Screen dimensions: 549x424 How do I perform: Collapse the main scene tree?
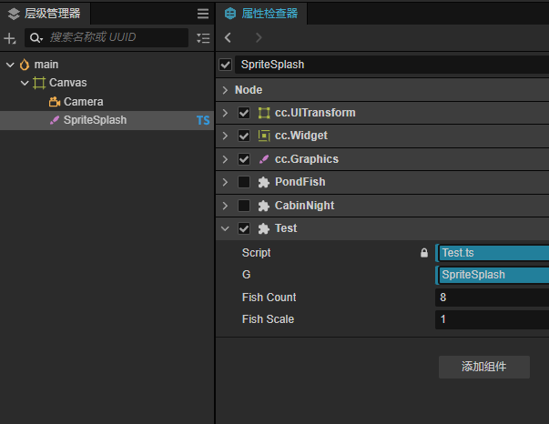10,65
